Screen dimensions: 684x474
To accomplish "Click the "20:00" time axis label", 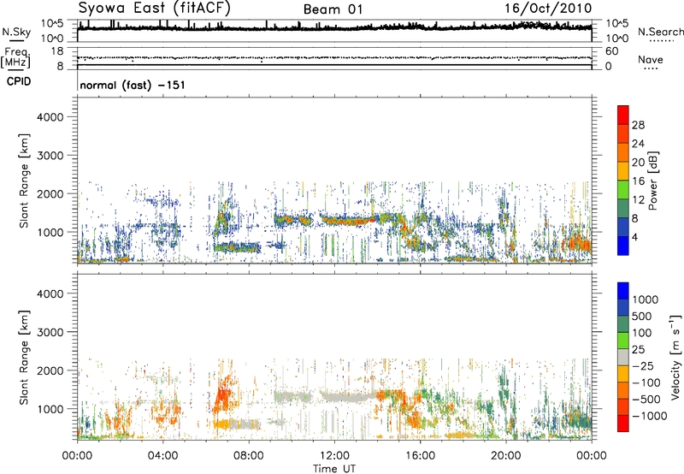I will point(505,456).
